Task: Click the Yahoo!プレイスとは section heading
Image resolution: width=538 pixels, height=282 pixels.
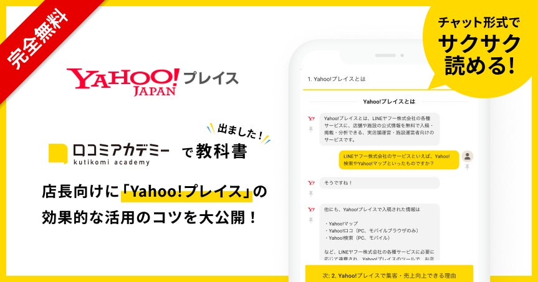Action: (x=389, y=101)
